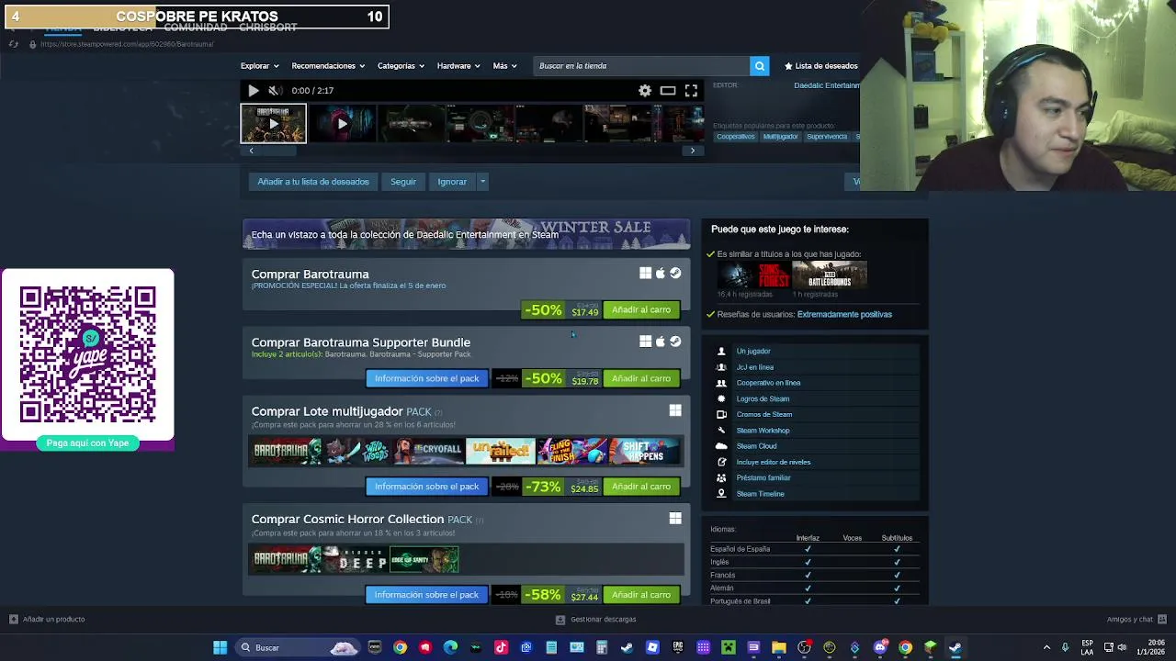Click the Steam Cloud feature link
This screenshot has height=661, width=1176.
756,446
